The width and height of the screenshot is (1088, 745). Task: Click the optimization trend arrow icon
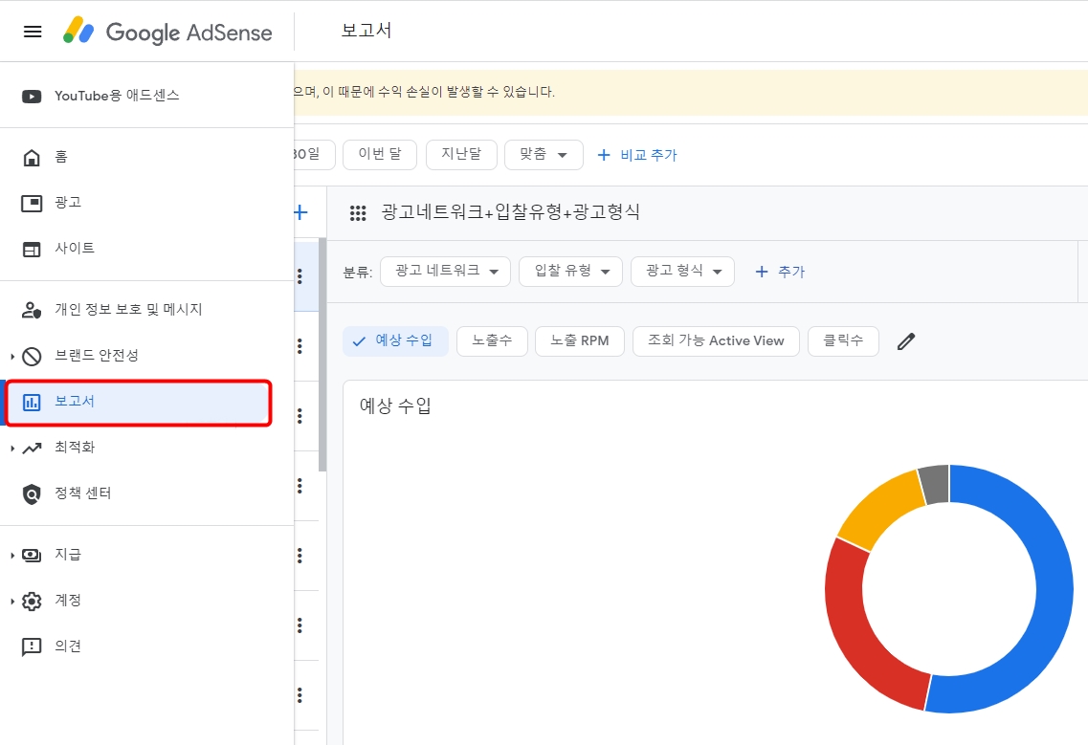click(x=32, y=449)
